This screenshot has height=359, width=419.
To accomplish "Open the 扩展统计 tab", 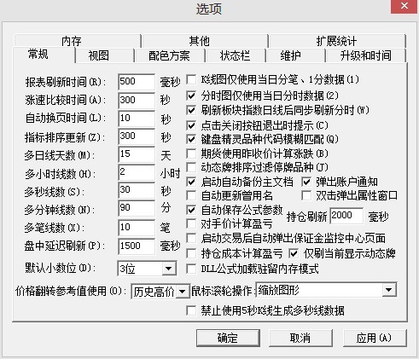I will pyautogui.click(x=336, y=41).
